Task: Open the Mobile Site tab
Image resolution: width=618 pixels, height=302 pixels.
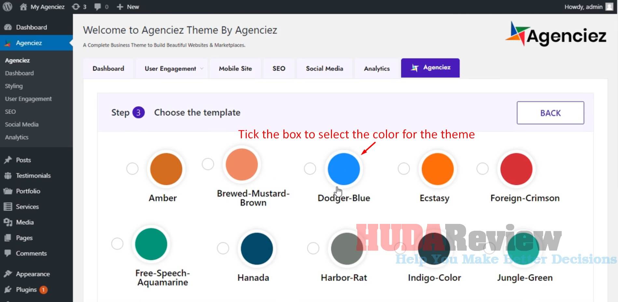Action: tap(235, 68)
